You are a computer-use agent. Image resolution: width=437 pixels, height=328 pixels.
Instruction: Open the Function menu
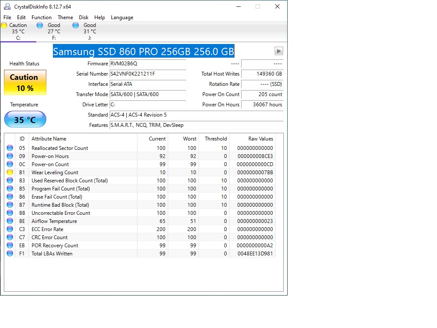pyautogui.click(x=41, y=17)
